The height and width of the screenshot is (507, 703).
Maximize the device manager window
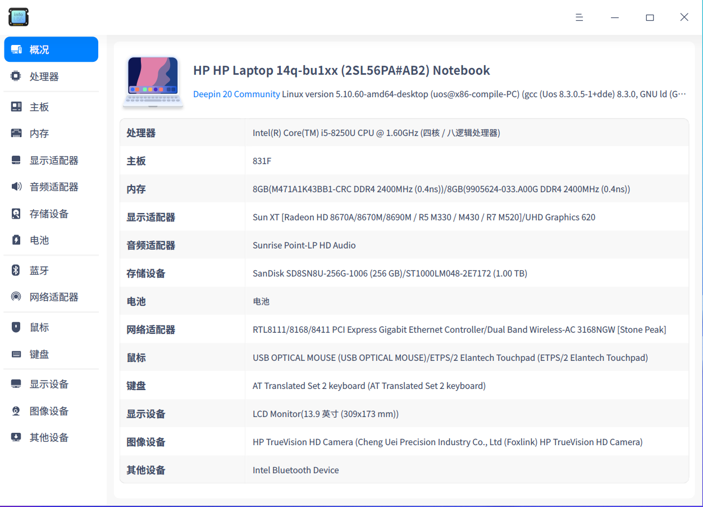click(x=650, y=17)
